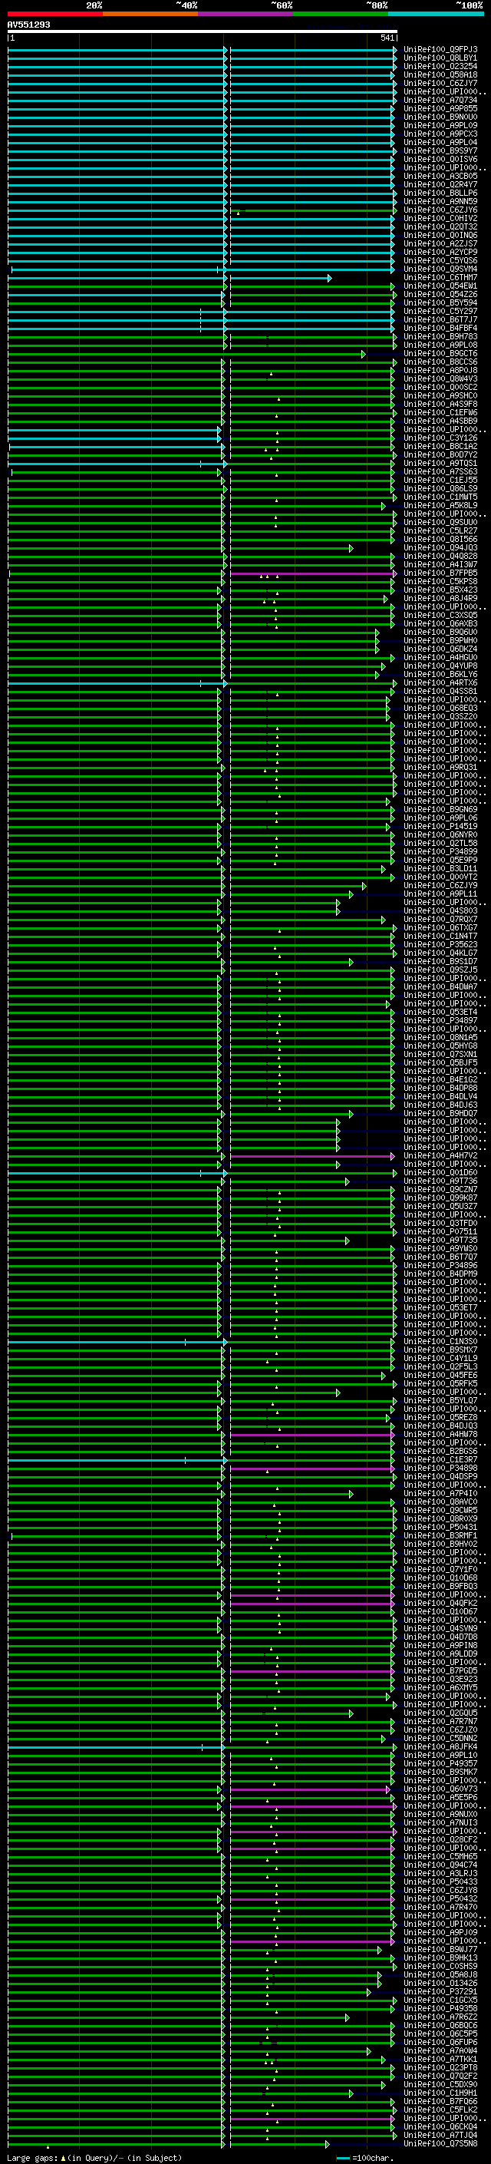Click hit label UniRef100_A3CB05

point(440,177)
